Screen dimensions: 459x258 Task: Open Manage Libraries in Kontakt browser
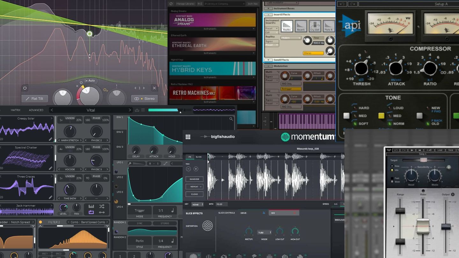coord(185,4)
